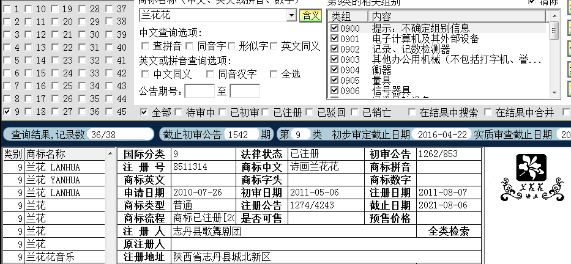Image resolution: width=571 pixels, height=264 pixels.
Task: Check 同音汉字 checkbox
Action: pyautogui.click(x=210, y=74)
